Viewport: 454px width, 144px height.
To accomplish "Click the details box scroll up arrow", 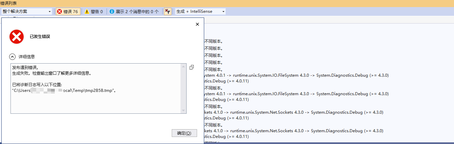I will tap(184, 67).
